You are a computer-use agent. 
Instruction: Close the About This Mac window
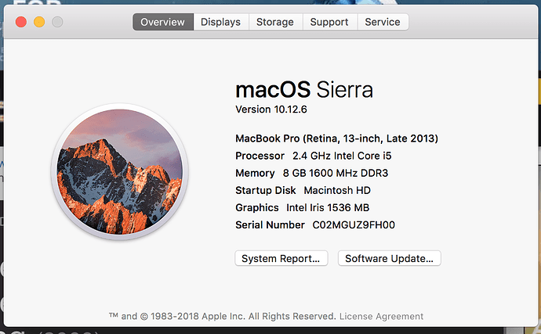(x=21, y=22)
